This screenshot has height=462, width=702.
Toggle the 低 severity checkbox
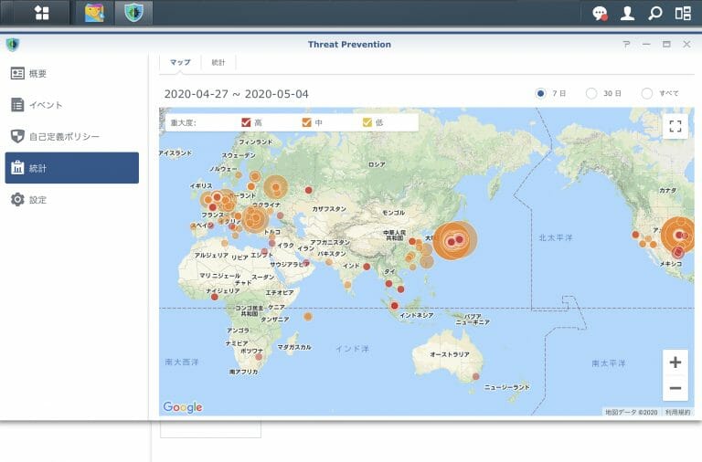(367, 122)
